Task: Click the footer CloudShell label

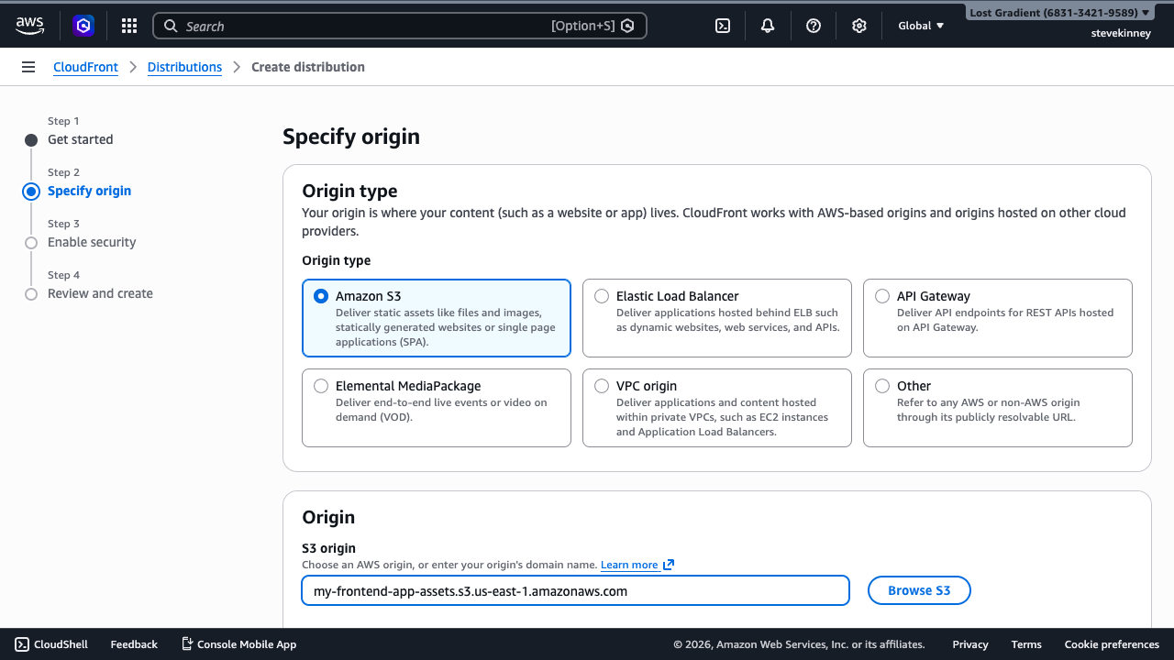Action: pyautogui.click(x=61, y=644)
